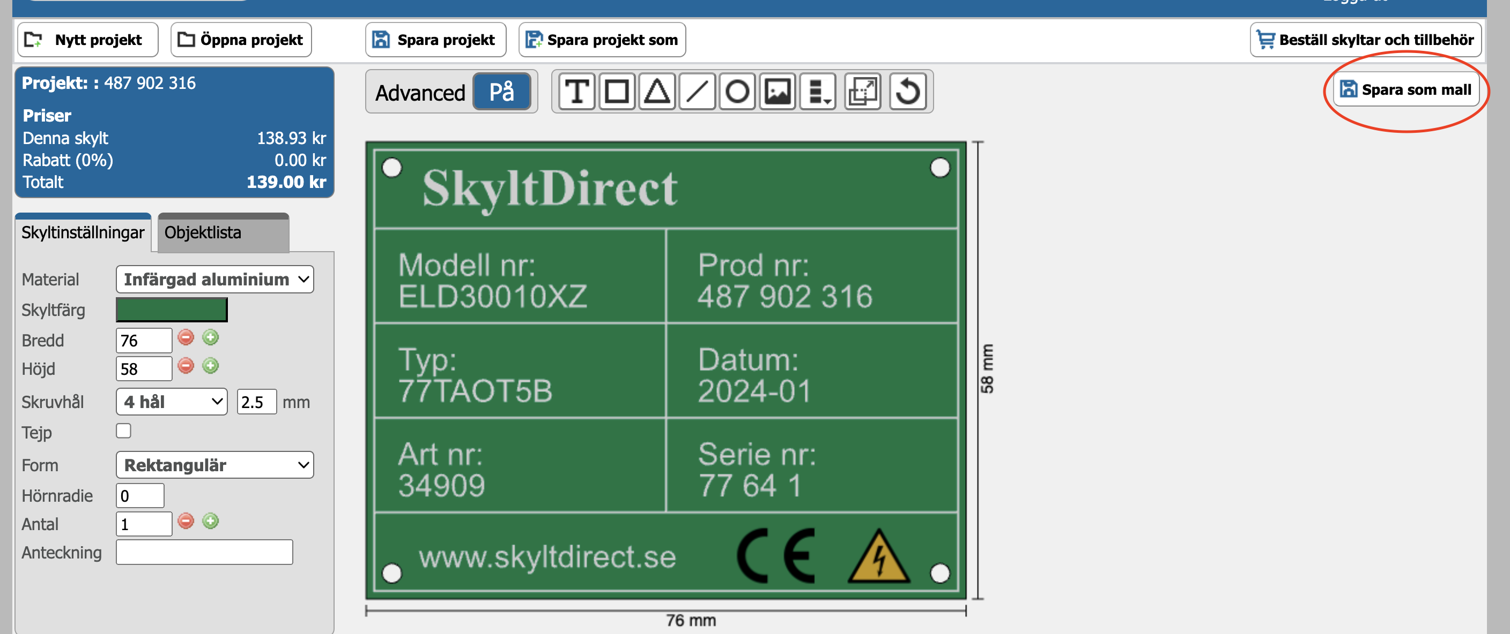Select the Serie nr: 77 64 1 text

click(x=757, y=470)
